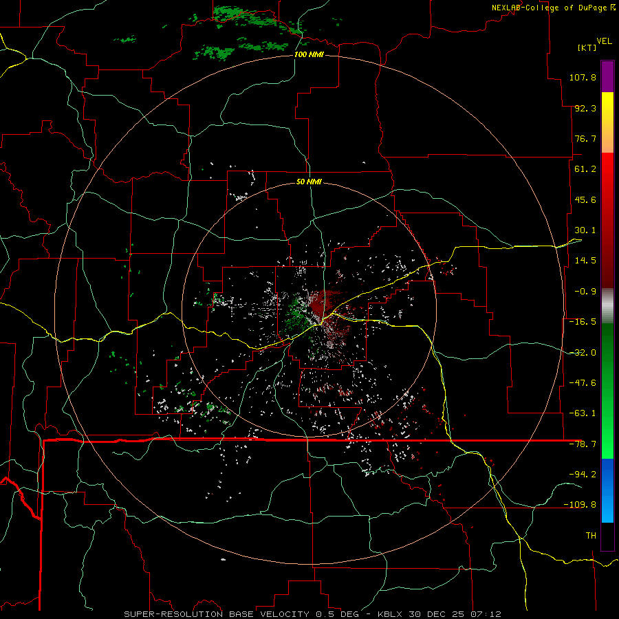
Task: Click the -32.0 velocity scale value
Action: pos(583,353)
